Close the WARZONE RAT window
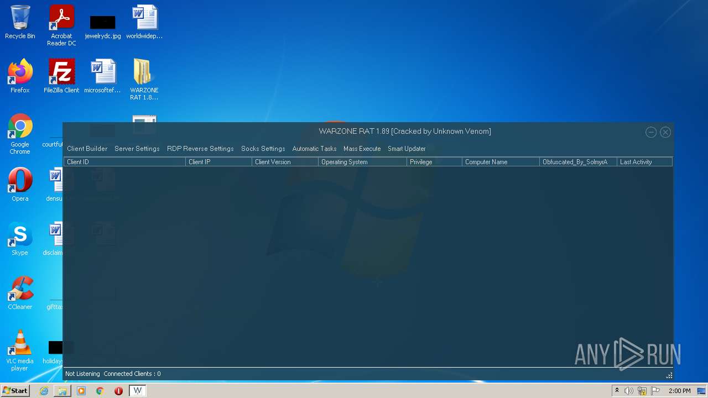Viewport: 708px width, 398px height. (x=665, y=132)
